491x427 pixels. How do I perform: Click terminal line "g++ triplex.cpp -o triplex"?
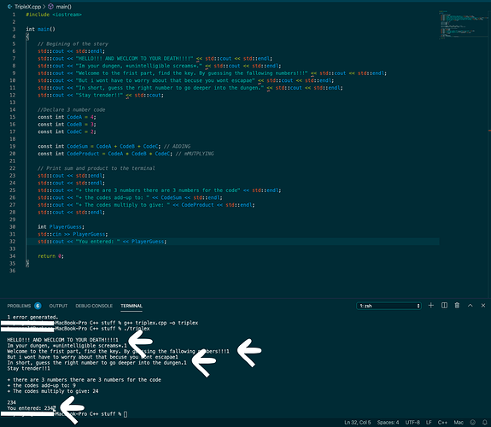[x=161, y=323]
